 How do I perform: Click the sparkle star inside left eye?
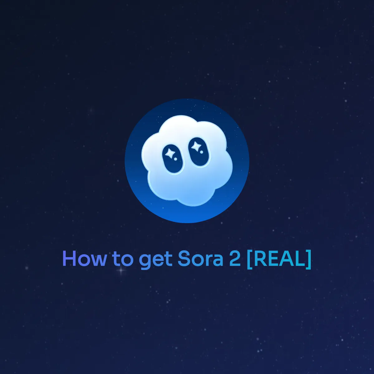click(x=169, y=153)
